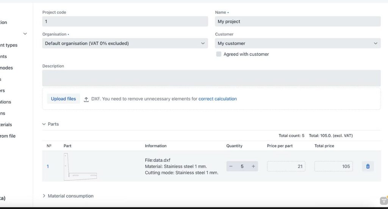The image size is (388, 209).
Task: Toggle the sidebar collapse chevron
Action: [x=25, y=34]
